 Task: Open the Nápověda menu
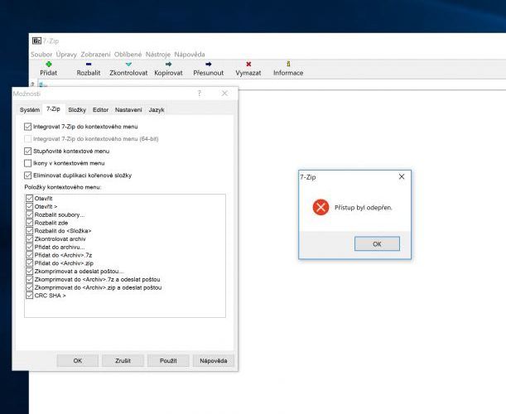[x=190, y=55]
